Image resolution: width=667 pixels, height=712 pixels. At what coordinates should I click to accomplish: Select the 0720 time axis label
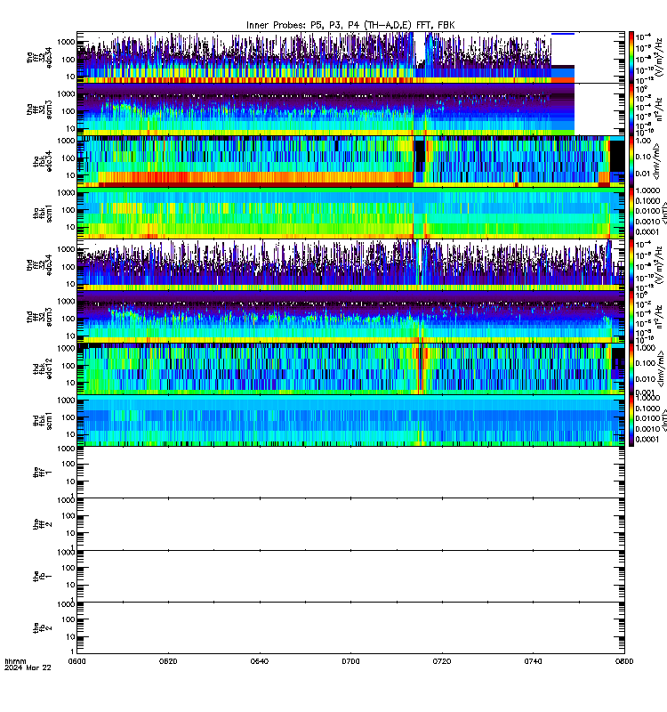point(442,661)
